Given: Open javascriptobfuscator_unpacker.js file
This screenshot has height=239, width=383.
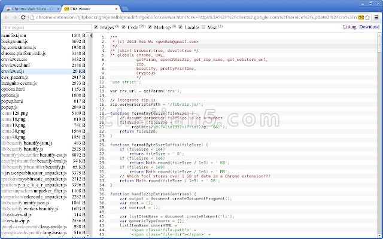Looking at the screenshot, I should (43, 173).
